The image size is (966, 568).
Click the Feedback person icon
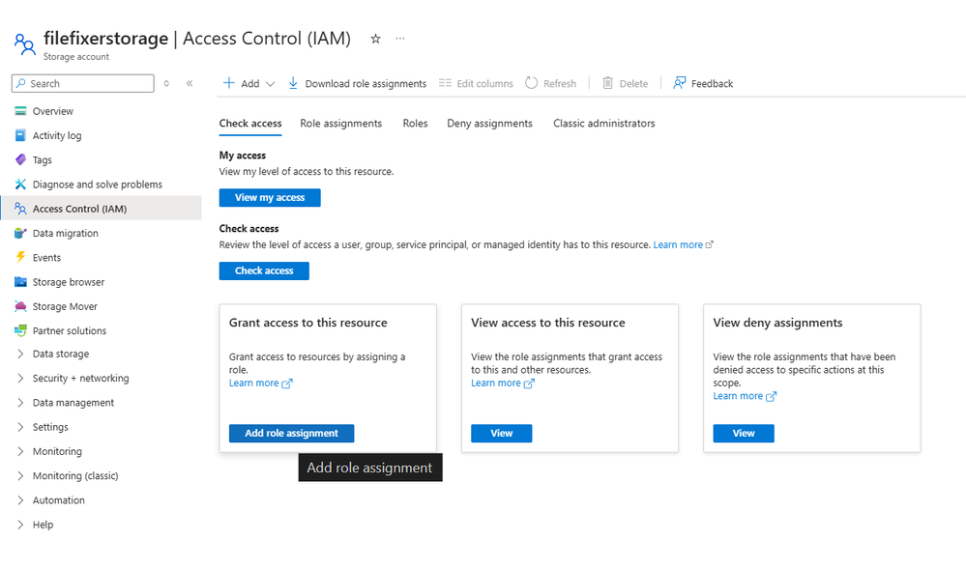click(x=679, y=83)
